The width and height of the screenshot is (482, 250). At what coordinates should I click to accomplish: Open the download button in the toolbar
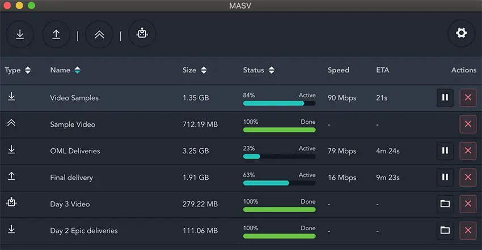(20, 34)
